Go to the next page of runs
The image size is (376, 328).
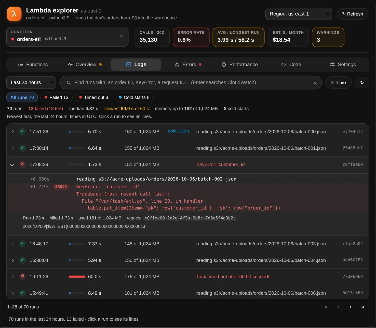(x=351, y=307)
